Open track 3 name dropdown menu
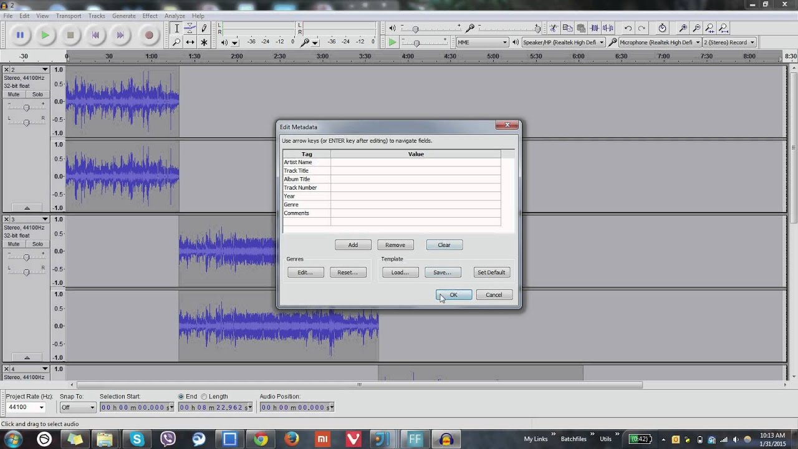This screenshot has width=798, height=449. click(x=45, y=219)
